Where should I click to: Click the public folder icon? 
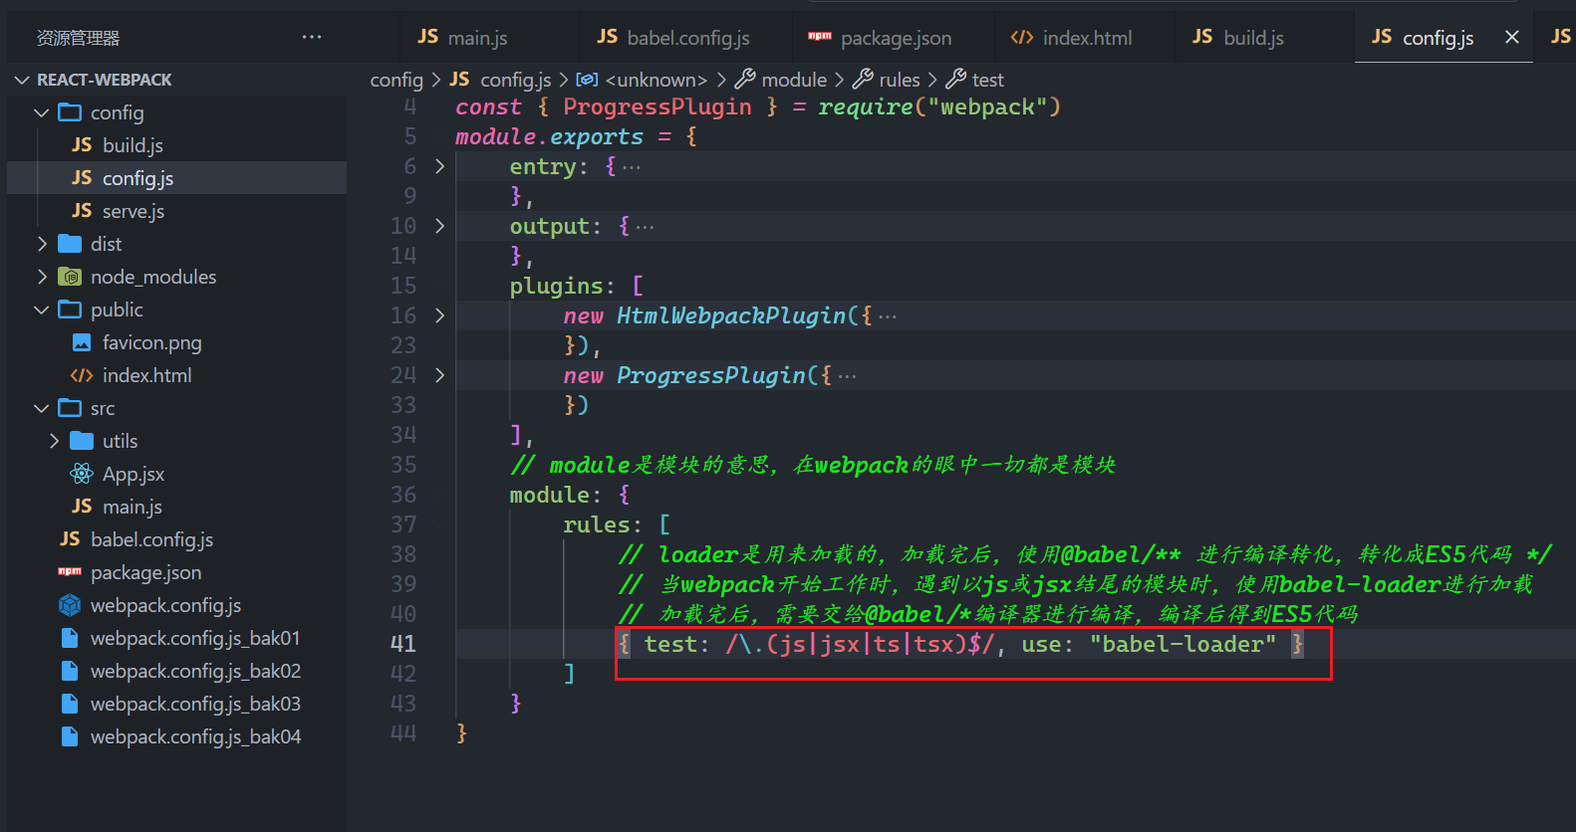point(70,310)
